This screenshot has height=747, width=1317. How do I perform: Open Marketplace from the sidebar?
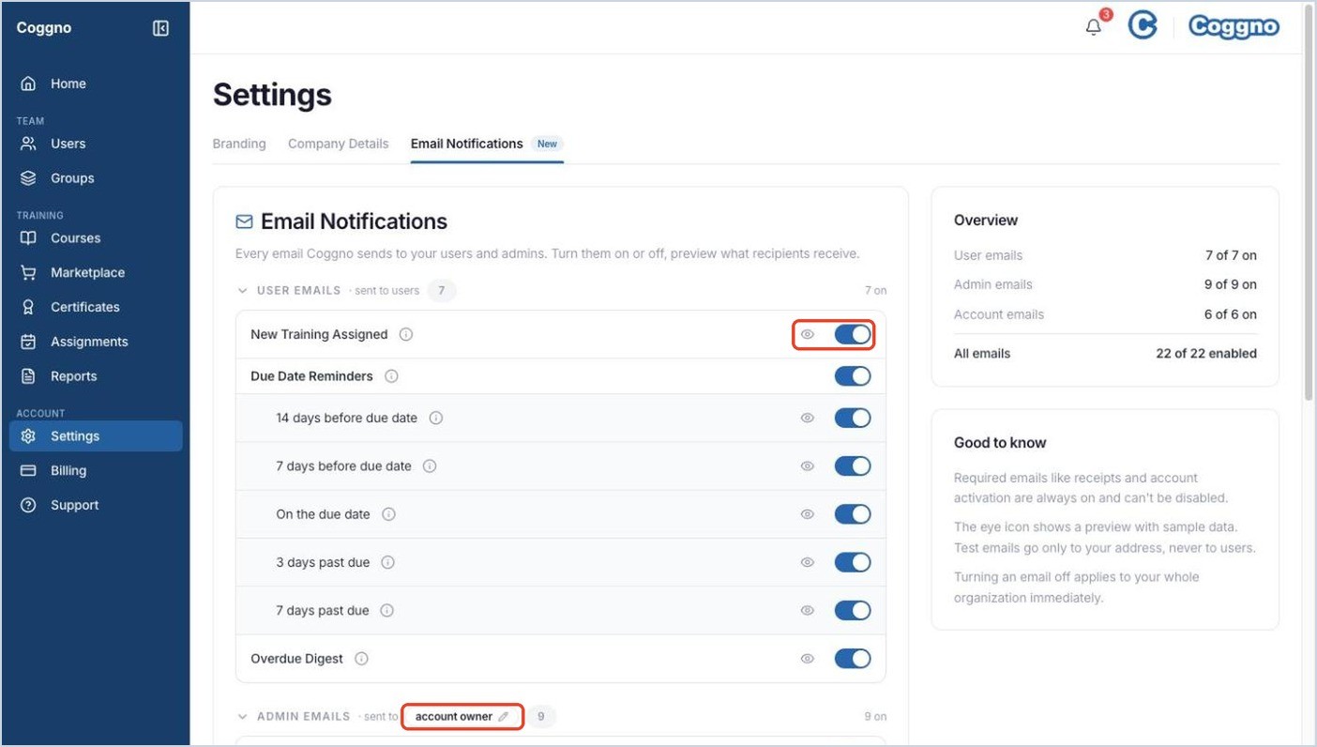click(x=96, y=272)
